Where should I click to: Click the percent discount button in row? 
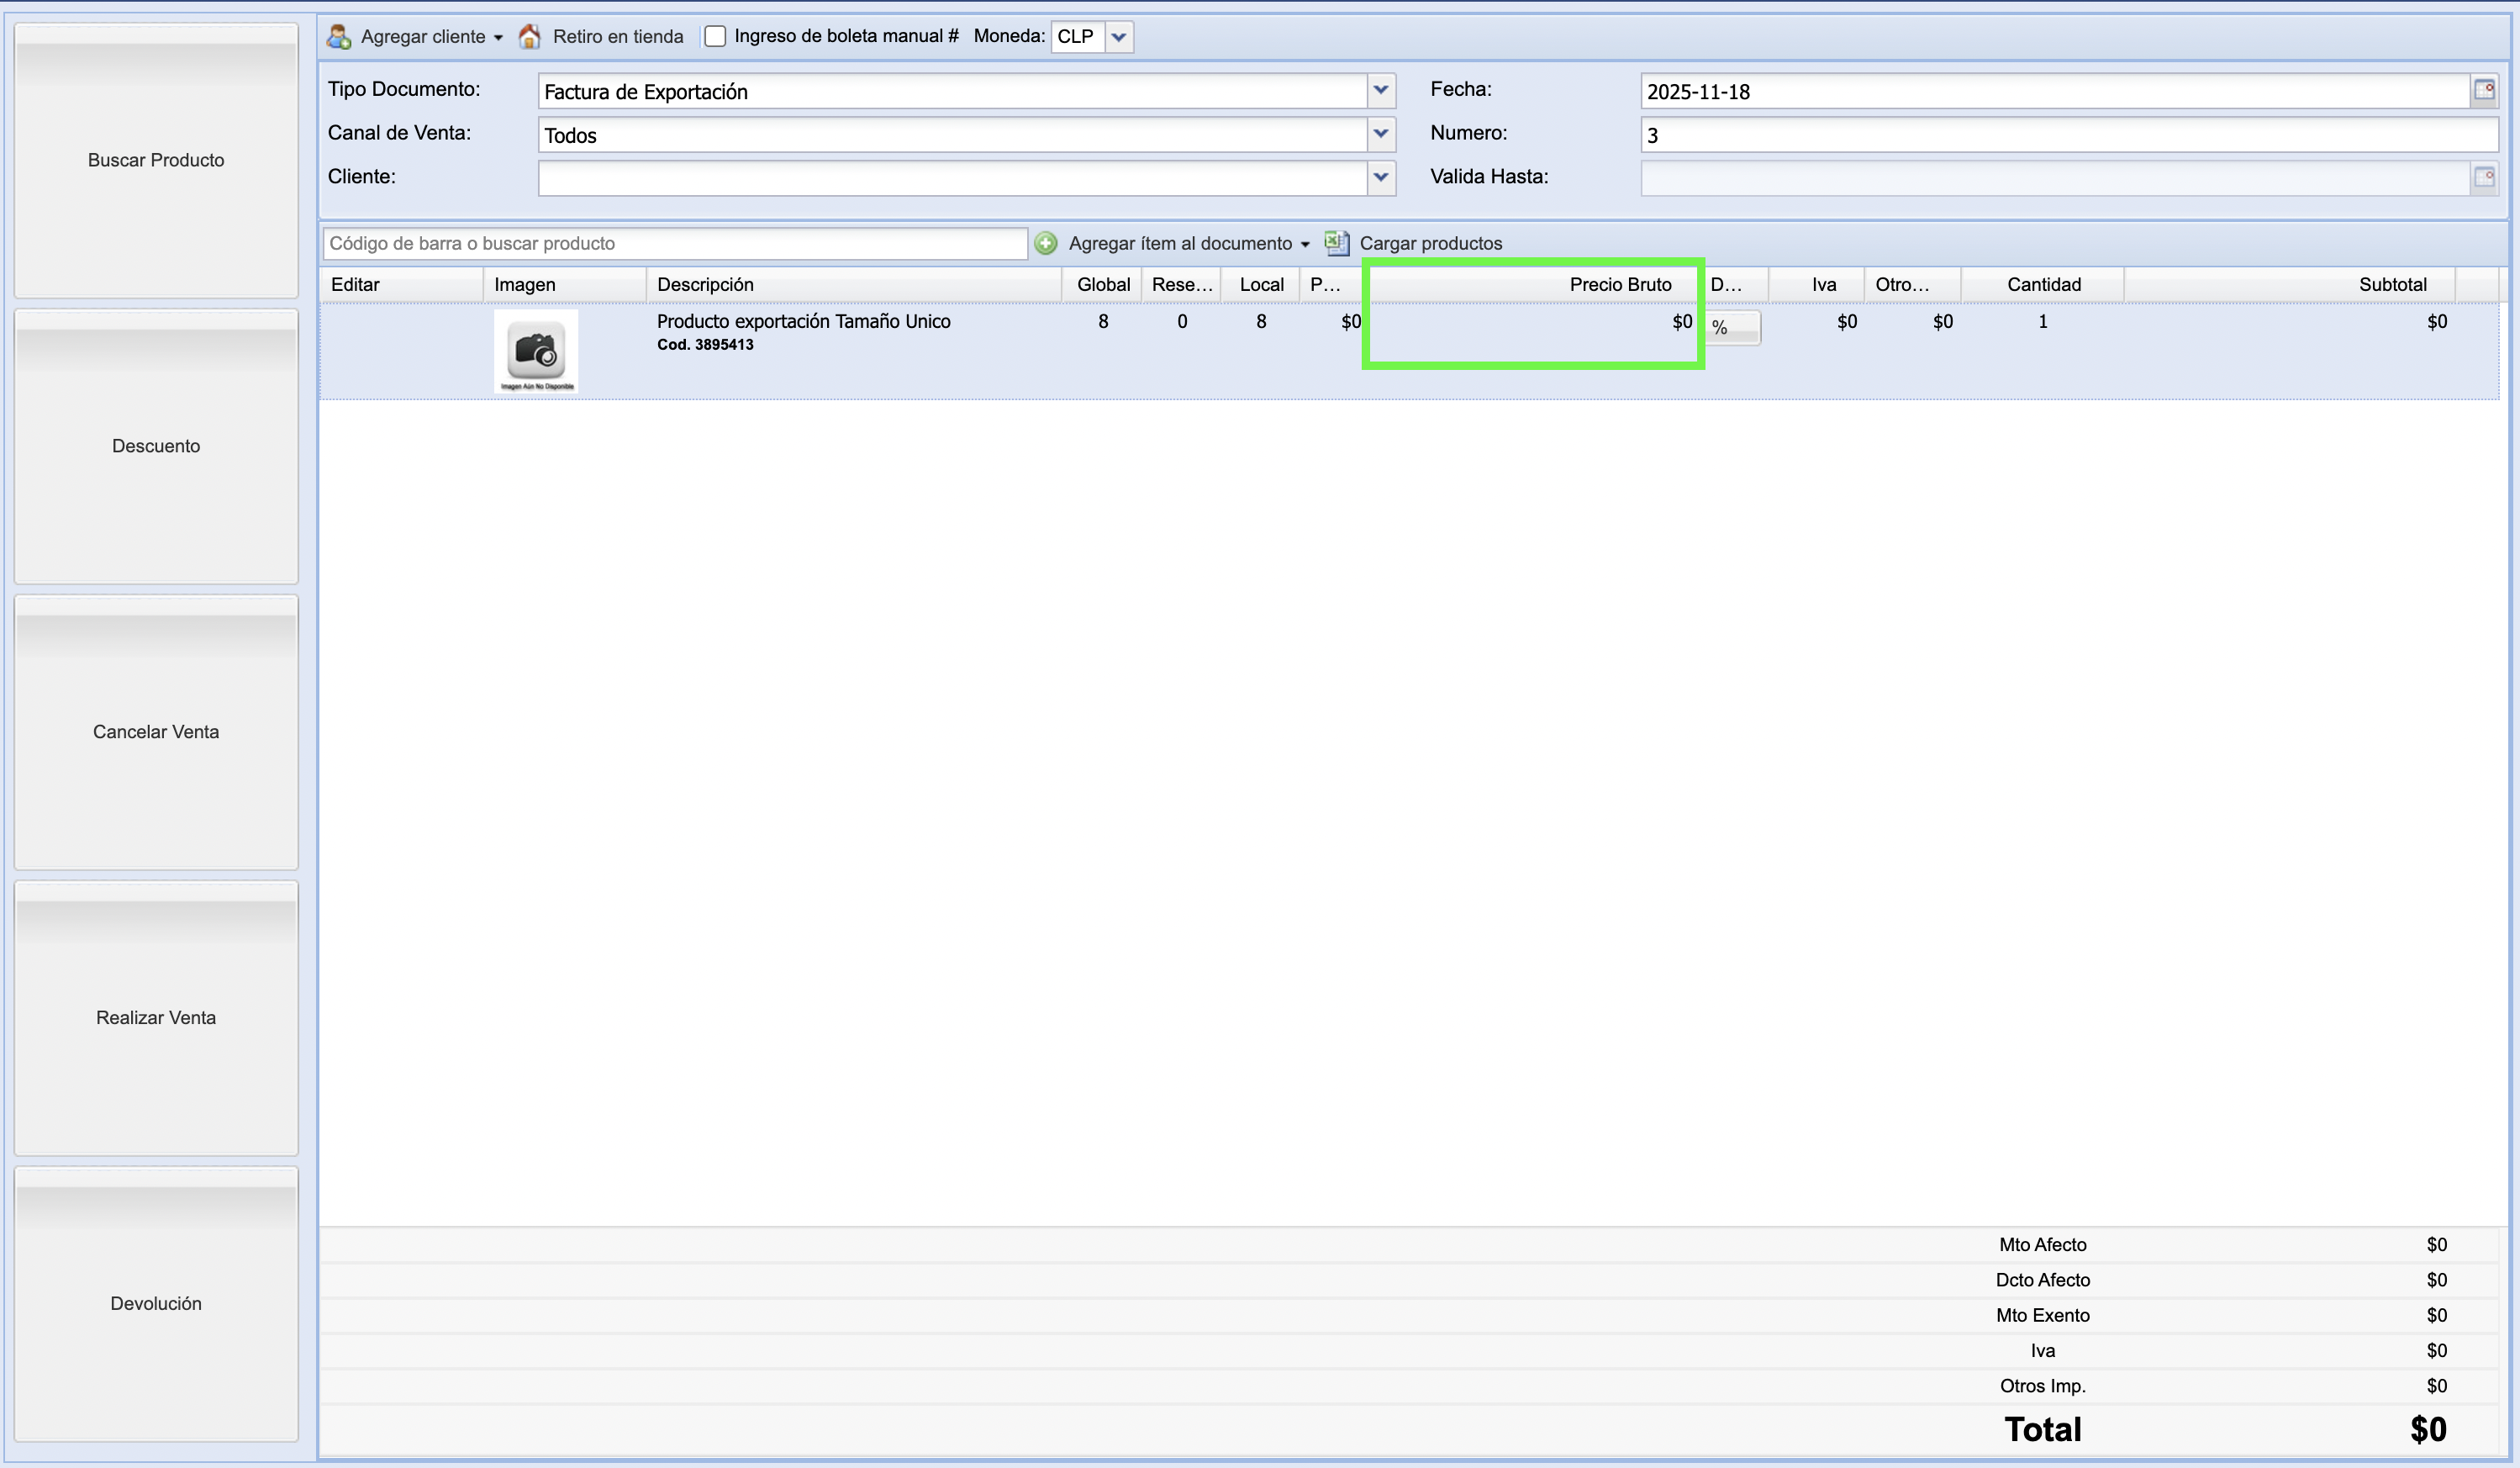click(x=1732, y=328)
